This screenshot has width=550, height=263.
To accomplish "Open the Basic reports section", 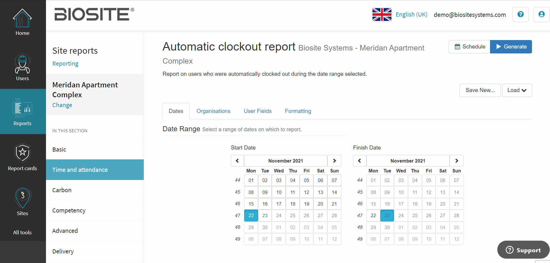I will [x=95, y=149].
